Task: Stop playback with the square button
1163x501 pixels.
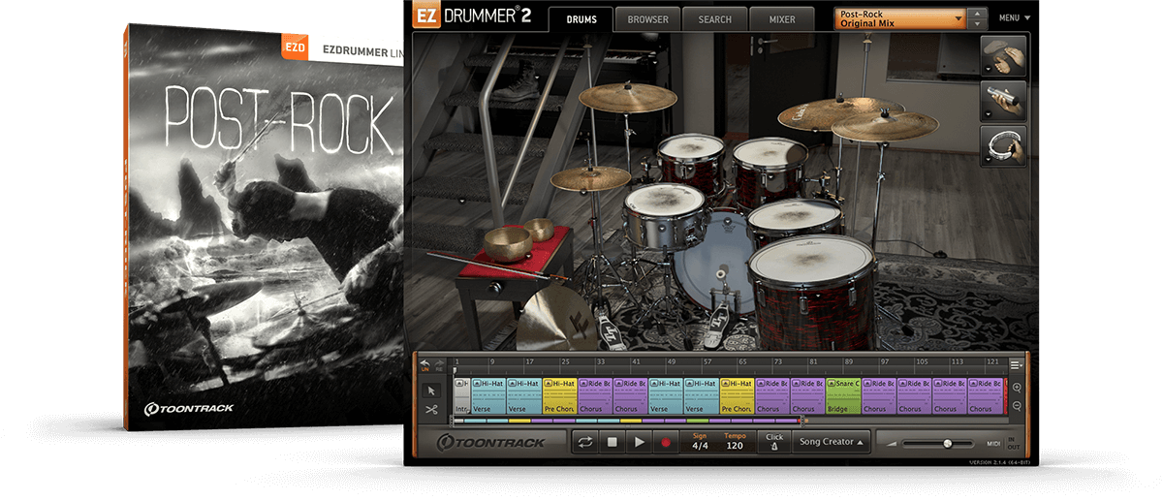Action: click(x=612, y=442)
